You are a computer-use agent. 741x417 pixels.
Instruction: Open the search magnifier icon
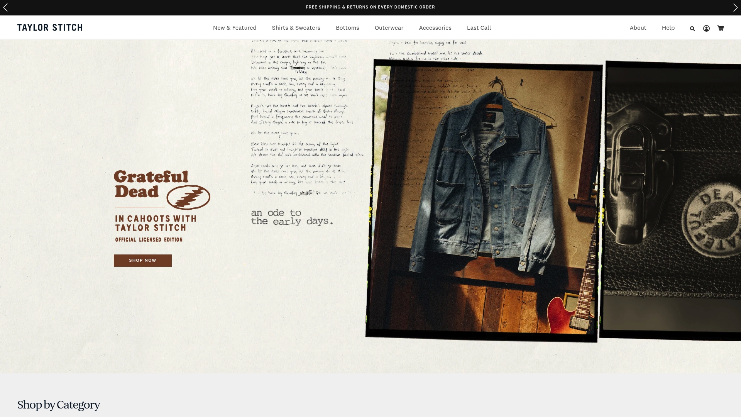(x=692, y=28)
